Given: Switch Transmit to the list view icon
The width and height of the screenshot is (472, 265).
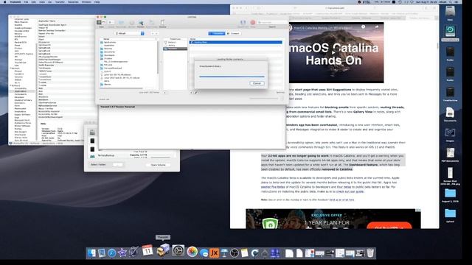Looking at the screenshot, I should click(99, 23).
